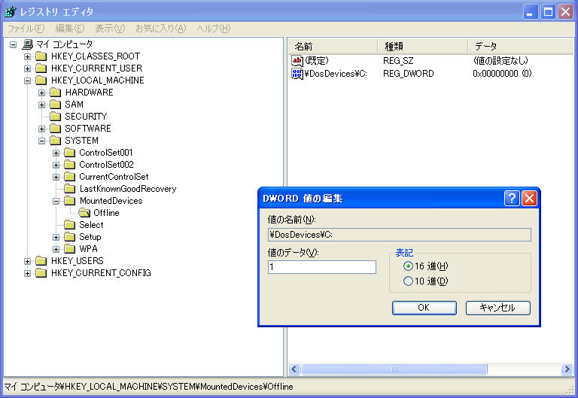578x398 pixels.
Task: Close the DWORD 値の編集 dialog
Action: (529, 199)
